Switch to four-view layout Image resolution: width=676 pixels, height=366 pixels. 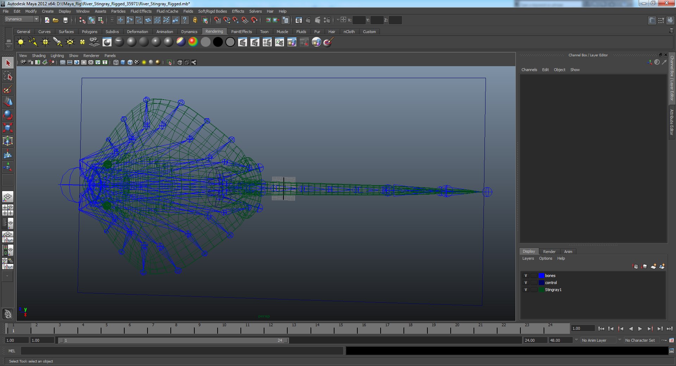(x=8, y=210)
